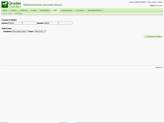Open the Cuentas tab
Viewport: 164px width, 123px height.
(14, 10)
